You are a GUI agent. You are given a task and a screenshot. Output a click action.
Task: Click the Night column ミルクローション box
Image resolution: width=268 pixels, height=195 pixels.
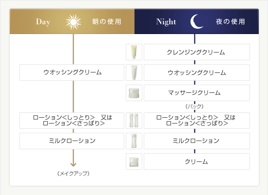pyautogui.click(x=197, y=141)
